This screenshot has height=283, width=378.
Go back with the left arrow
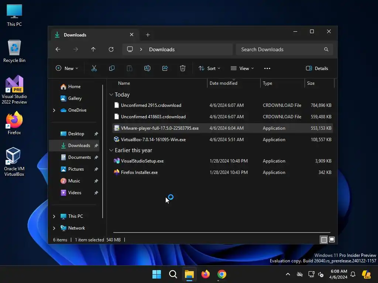(x=58, y=49)
